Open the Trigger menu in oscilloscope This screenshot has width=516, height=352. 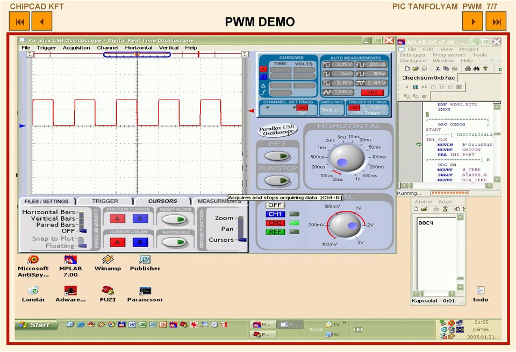point(46,48)
